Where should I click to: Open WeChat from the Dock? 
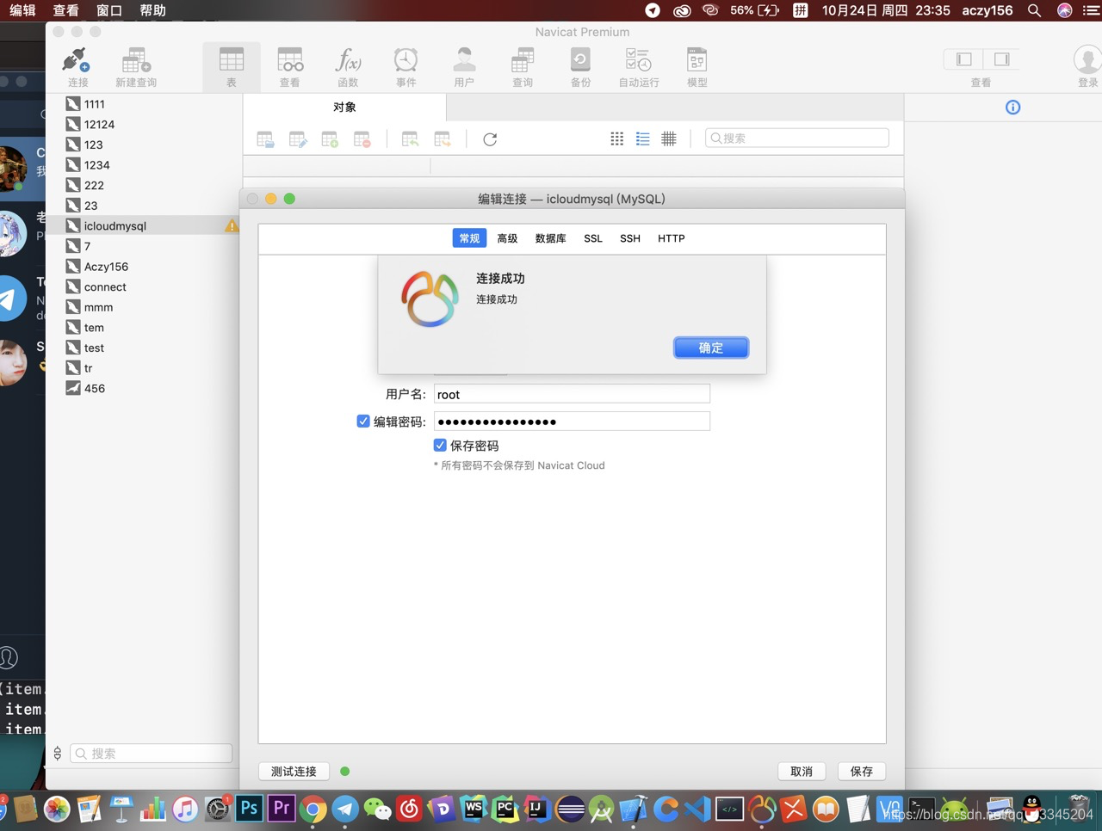coord(377,809)
